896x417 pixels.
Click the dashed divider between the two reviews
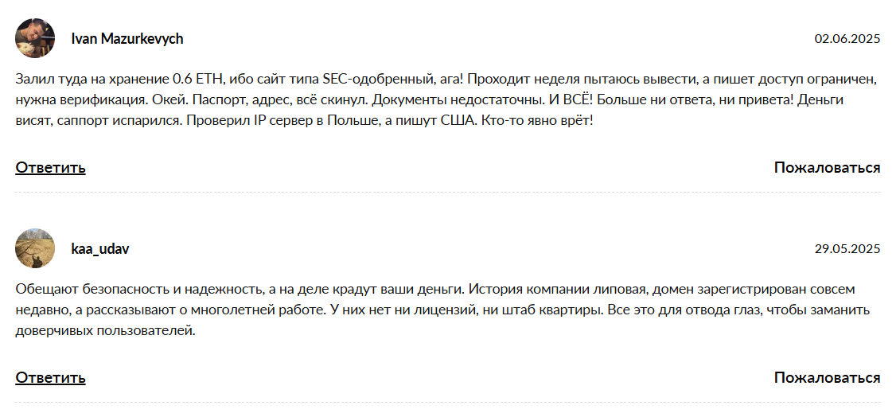click(x=448, y=193)
